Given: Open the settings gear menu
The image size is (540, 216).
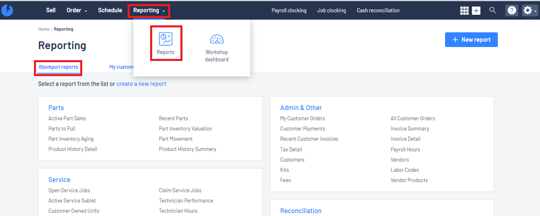Looking at the screenshot, I should (x=530, y=11).
